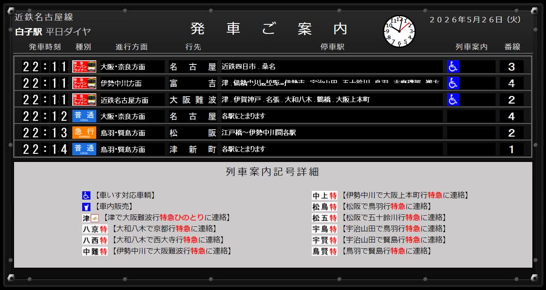The height and width of the screenshot is (290, 546).
Task: Click the 中上特 legend badge
Action: [x=325, y=195]
